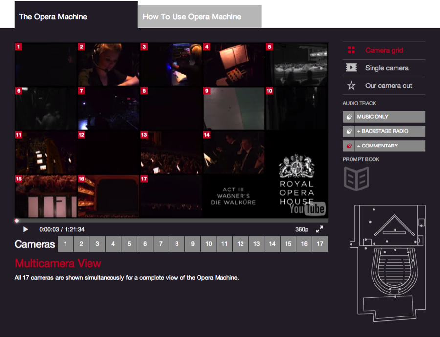Select camera 2 thumbnail with headset operator
Viewport: 440px width, 337px height.
point(109,64)
